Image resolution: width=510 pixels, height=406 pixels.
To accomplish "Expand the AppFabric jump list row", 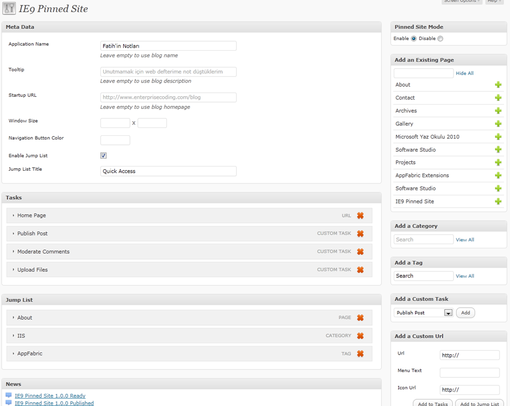I will [x=13, y=354].
